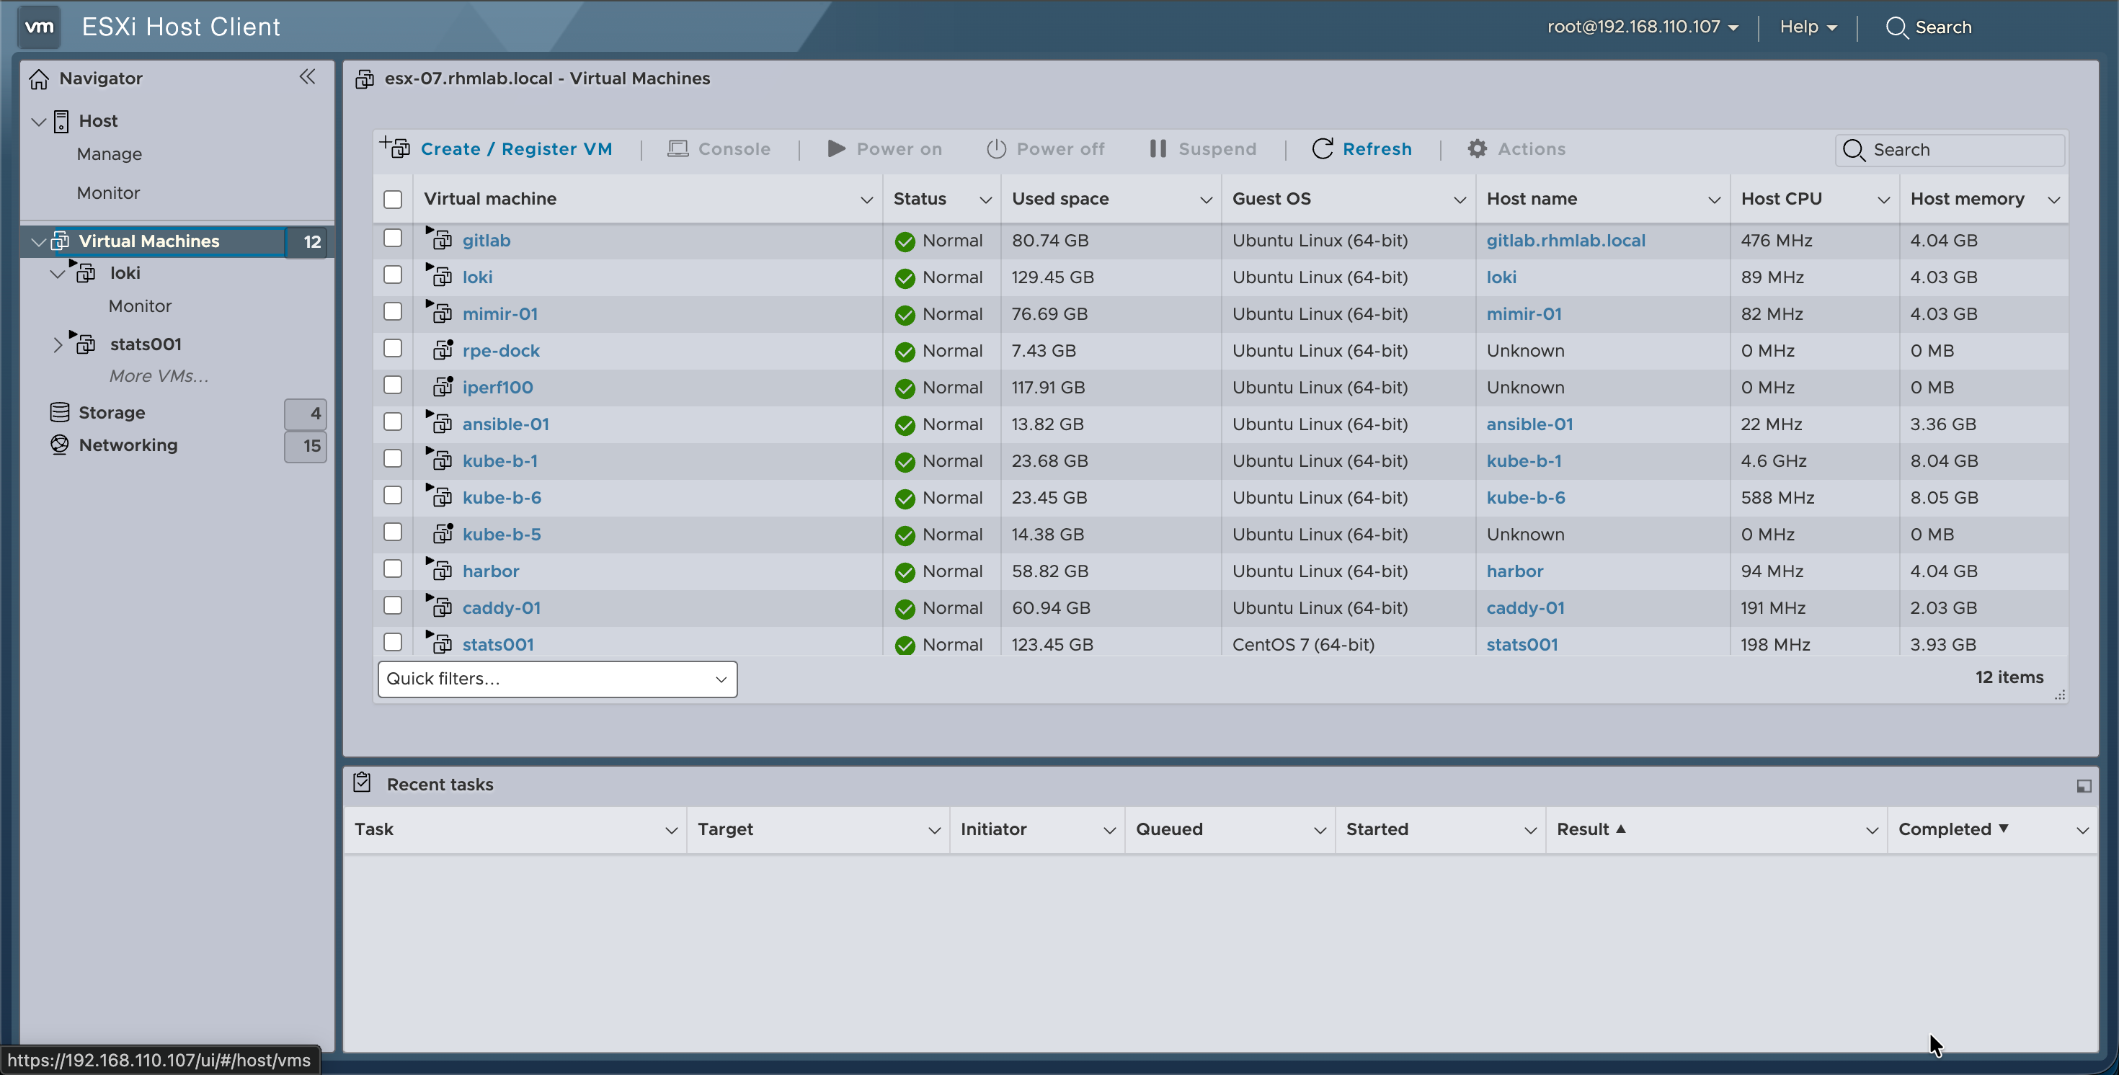Click the Suspend icon
2119x1075 pixels.
pyautogui.click(x=1157, y=149)
